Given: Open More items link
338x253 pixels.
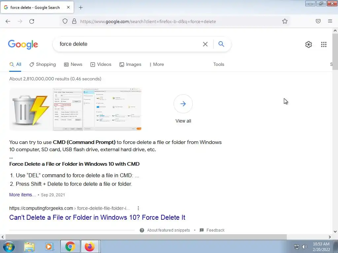Looking at the screenshot, I should 22,195.
